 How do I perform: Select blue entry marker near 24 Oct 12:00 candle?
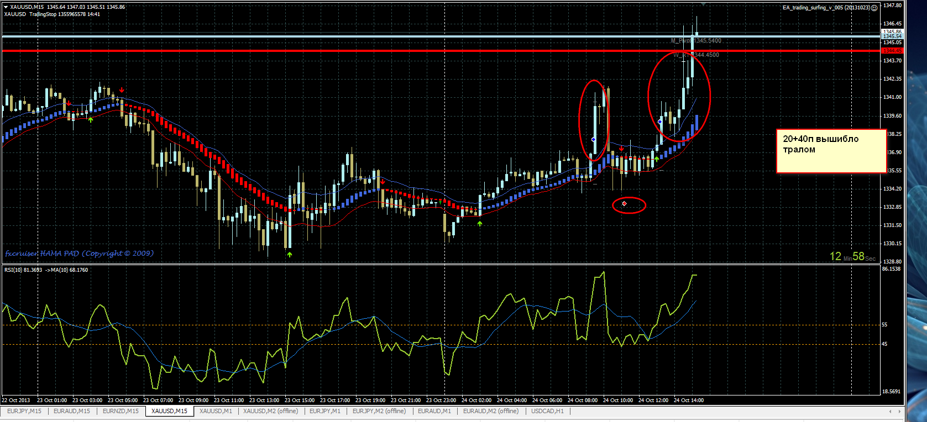click(x=660, y=122)
